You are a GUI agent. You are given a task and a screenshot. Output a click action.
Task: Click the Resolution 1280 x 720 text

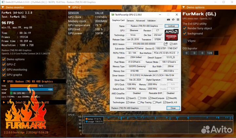17,45
